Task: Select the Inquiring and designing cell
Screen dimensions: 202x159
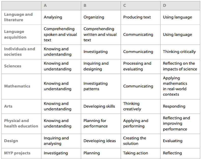Action: tap(96, 66)
